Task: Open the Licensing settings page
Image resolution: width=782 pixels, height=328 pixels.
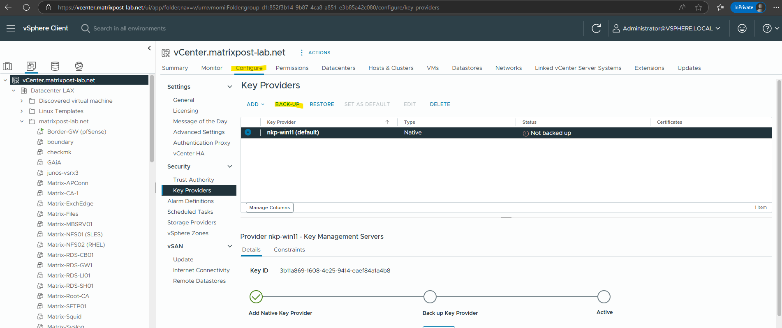Action: point(185,111)
